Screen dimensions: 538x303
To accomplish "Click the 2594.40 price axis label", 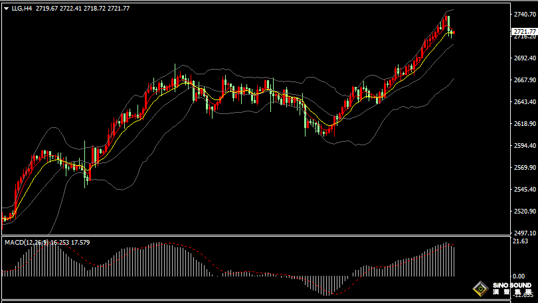I will click(x=524, y=146).
